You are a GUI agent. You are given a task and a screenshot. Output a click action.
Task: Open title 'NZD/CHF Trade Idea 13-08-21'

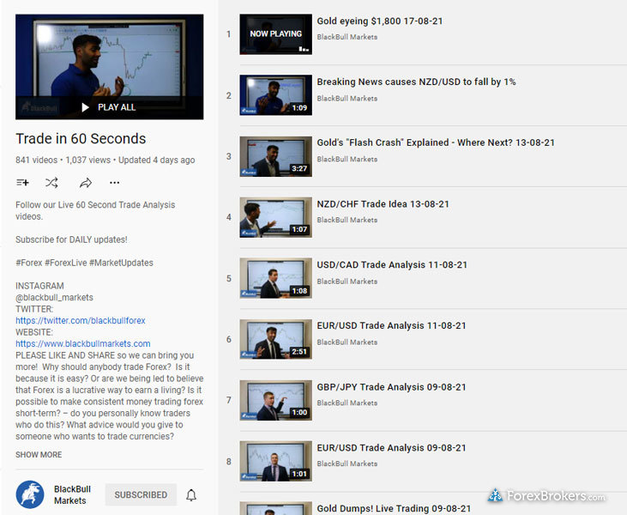coord(383,204)
